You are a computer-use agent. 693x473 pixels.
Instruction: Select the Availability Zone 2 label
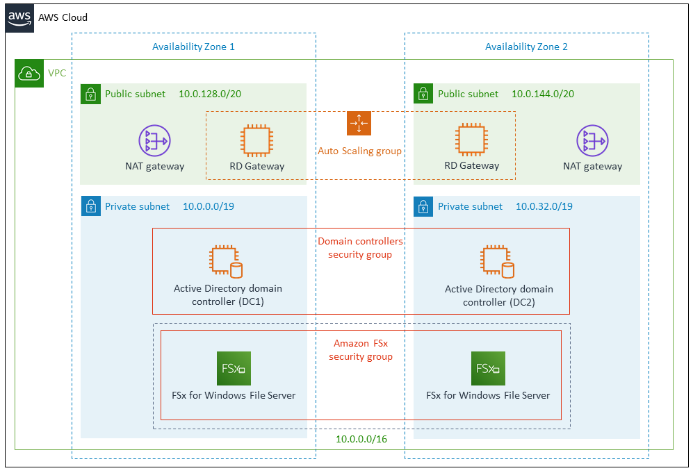(x=526, y=47)
